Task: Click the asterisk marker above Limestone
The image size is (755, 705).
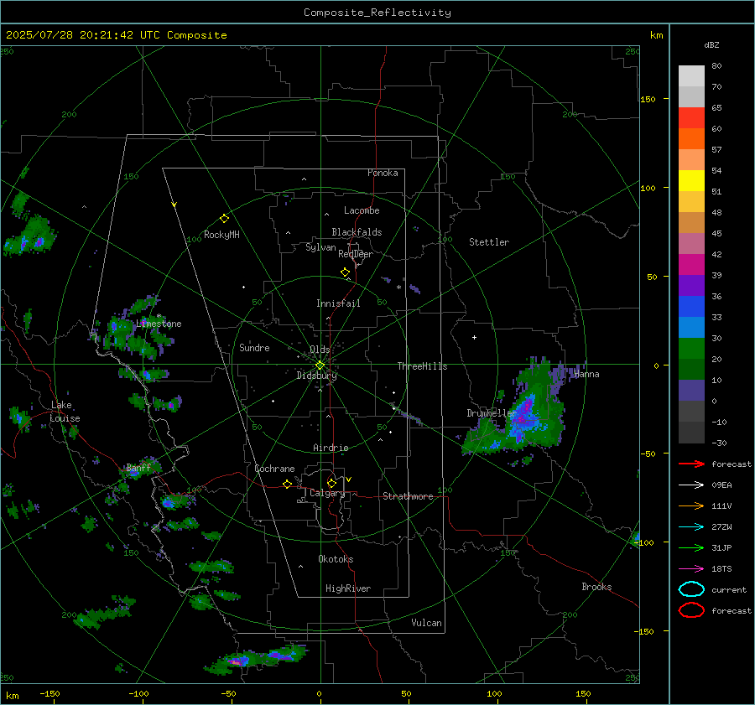Action: point(159,316)
